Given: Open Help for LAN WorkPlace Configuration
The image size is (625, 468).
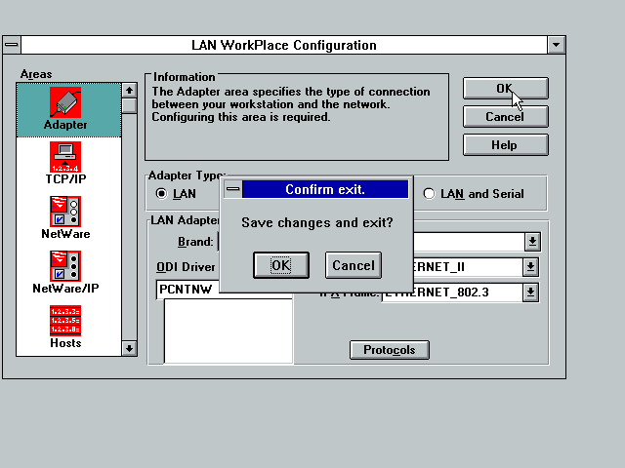Looking at the screenshot, I should tap(506, 145).
